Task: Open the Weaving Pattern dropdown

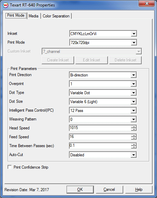Action: pyautogui.click(x=133, y=119)
